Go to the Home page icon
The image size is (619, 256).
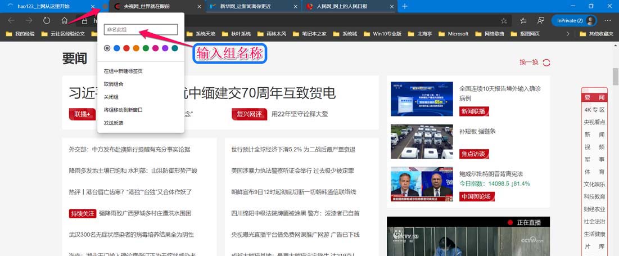[64, 21]
